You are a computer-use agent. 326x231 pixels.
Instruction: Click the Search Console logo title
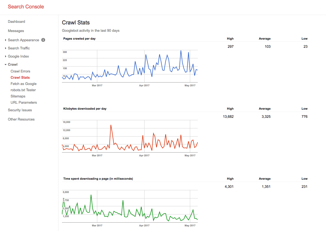(x=26, y=7)
